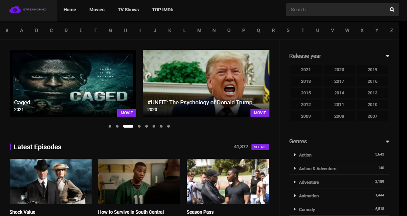The height and width of the screenshot is (216, 407).
Task: Browse titles starting with S
Action: (288, 30)
